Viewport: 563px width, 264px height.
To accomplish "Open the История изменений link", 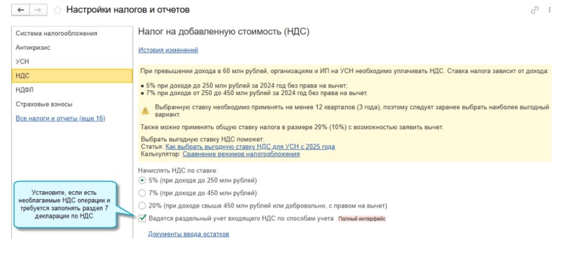I will coord(168,50).
